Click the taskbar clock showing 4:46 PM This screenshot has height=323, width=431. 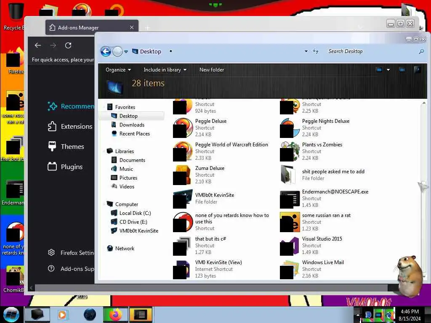click(410, 315)
